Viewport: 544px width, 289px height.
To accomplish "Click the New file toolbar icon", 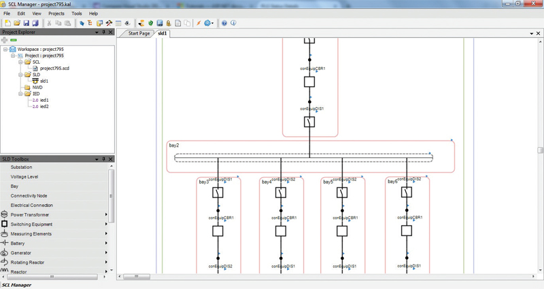I will coord(7,23).
